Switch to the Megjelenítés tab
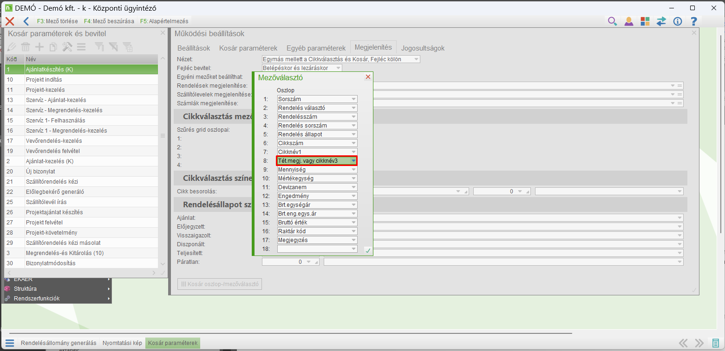This screenshot has width=725, height=351. pos(373,47)
